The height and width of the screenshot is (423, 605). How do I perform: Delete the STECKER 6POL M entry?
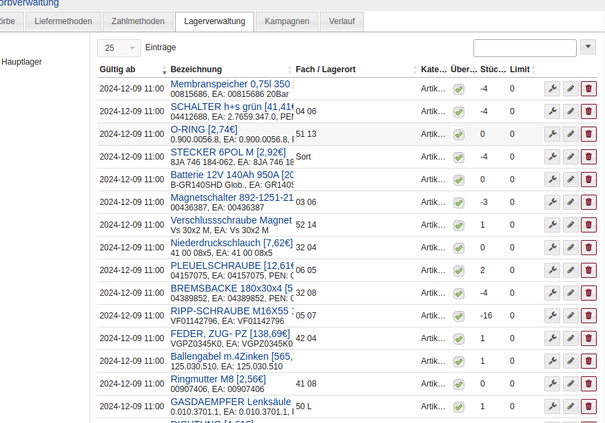[x=588, y=157]
